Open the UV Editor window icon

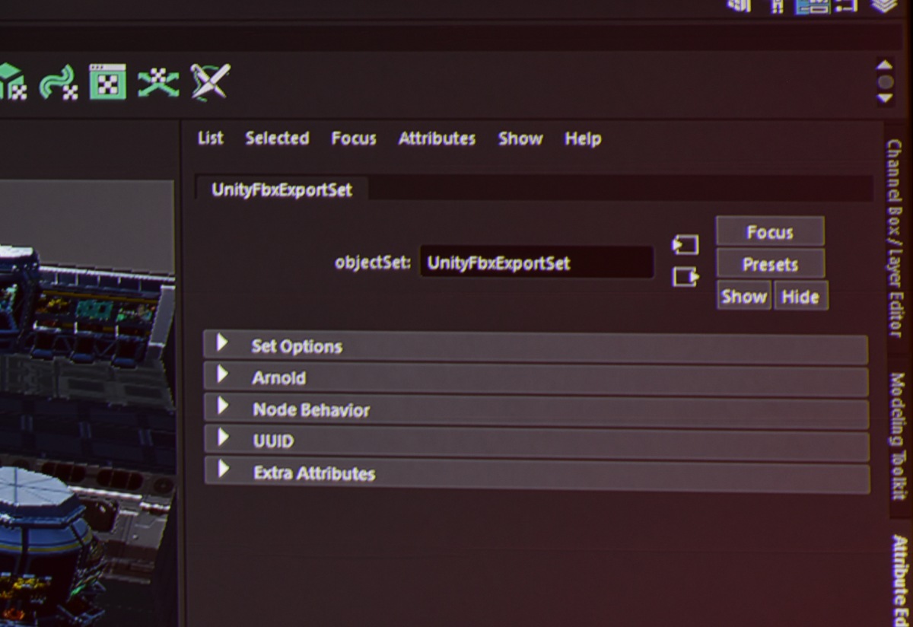[108, 81]
